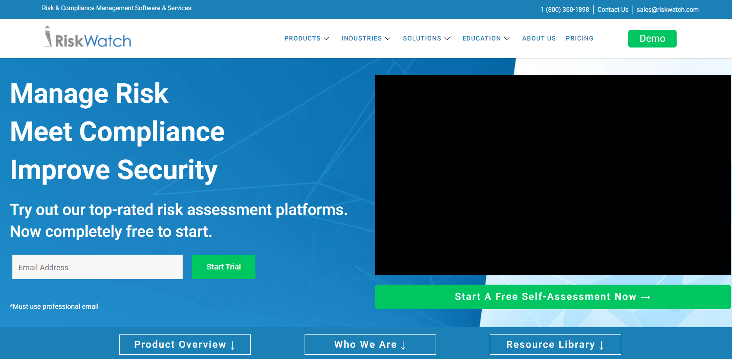Click the green Demo button
The image size is (732, 359).
tap(652, 39)
